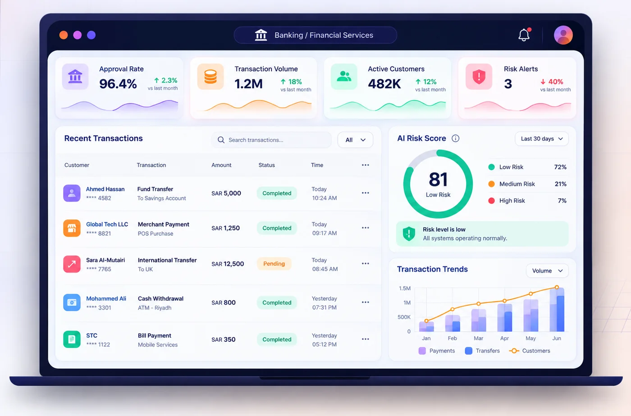Open the Last 30 days dropdown
Image resolution: width=631 pixels, height=416 pixels.
pos(542,138)
